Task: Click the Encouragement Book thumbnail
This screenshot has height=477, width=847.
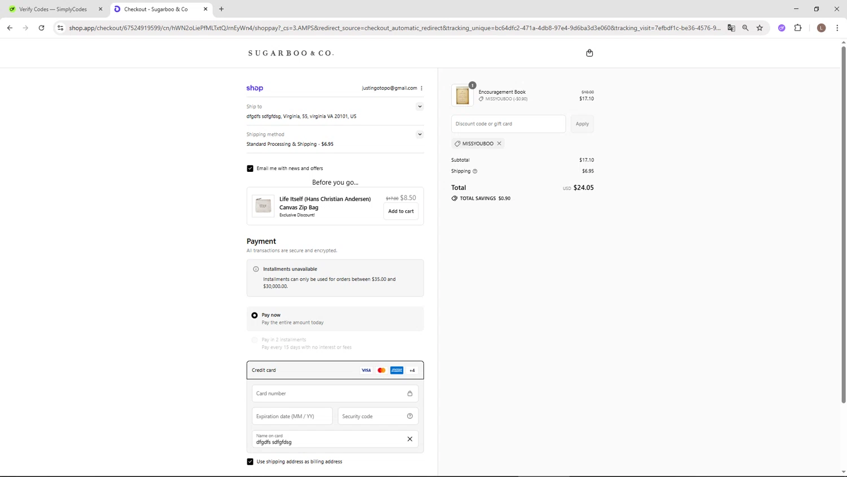Action: tap(462, 96)
